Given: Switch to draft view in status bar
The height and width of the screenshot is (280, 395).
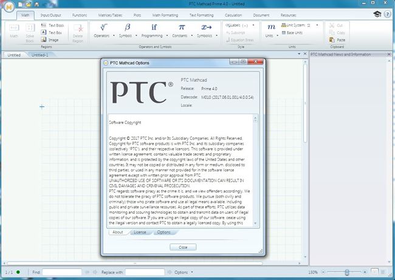Looking at the screenshot, I should [x=383, y=272].
